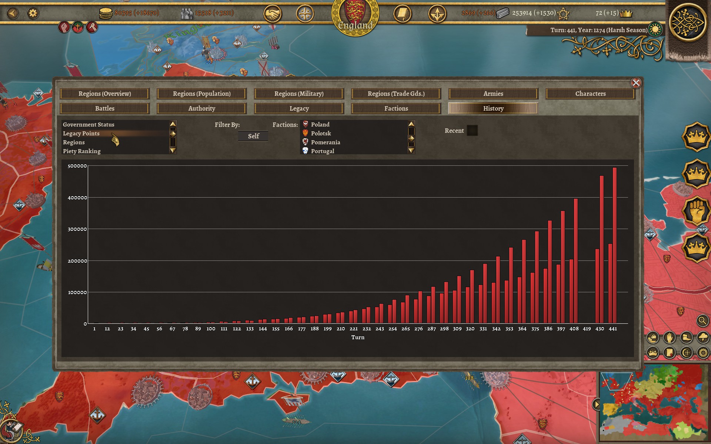Open the Regions (Population) tab
This screenshot has width=711, height=444.
coord(202,94)
